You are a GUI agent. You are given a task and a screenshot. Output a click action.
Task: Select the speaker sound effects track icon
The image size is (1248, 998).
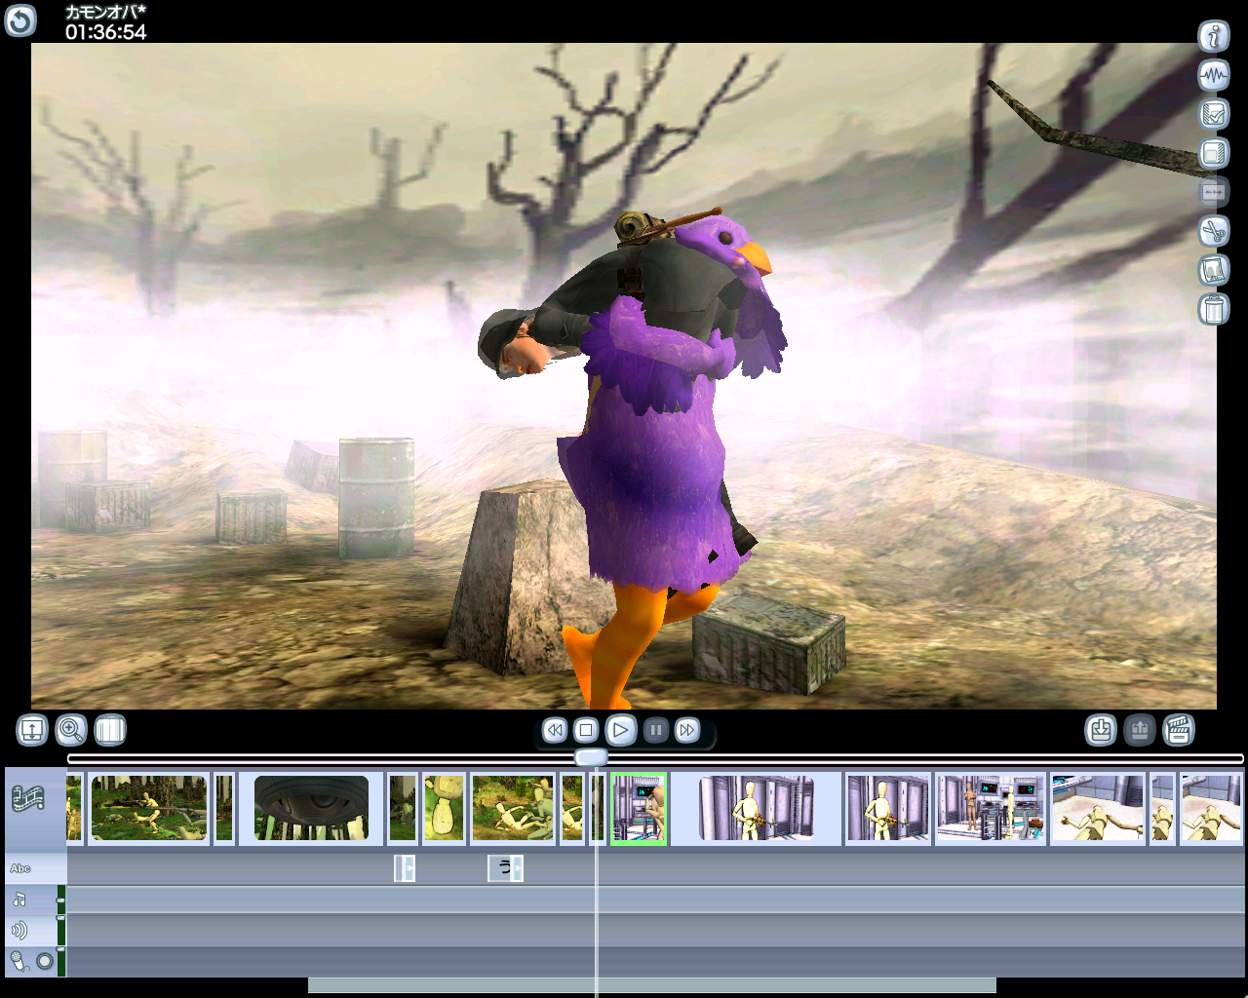coord(19,931)
